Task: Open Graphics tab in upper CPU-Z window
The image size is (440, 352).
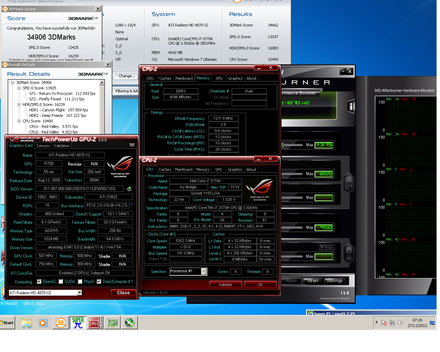Action: point(235,78)
